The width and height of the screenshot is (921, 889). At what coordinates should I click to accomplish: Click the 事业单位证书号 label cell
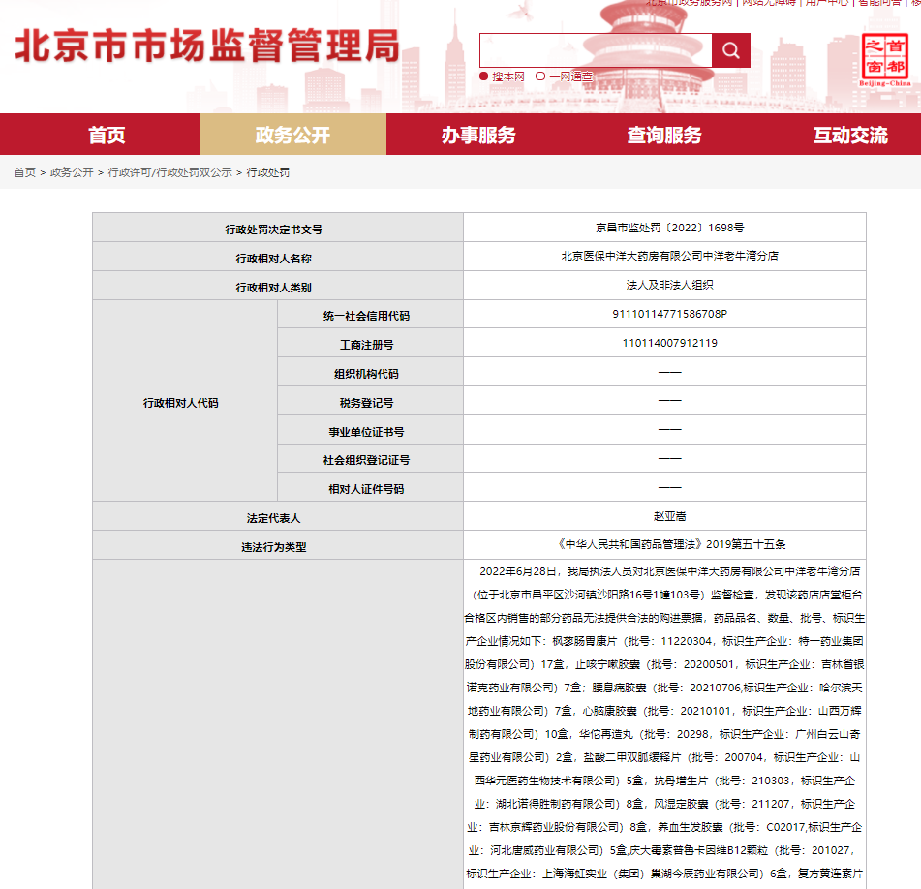point(371,430)
